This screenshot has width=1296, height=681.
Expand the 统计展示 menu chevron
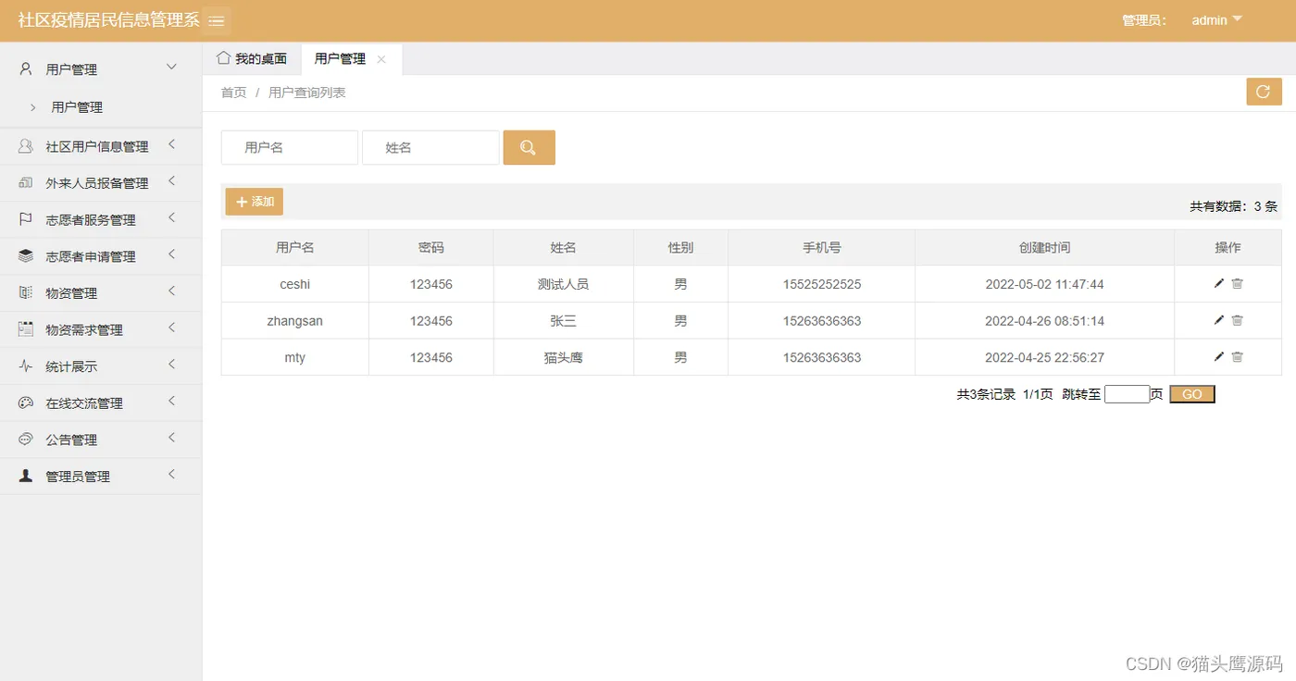171,365
